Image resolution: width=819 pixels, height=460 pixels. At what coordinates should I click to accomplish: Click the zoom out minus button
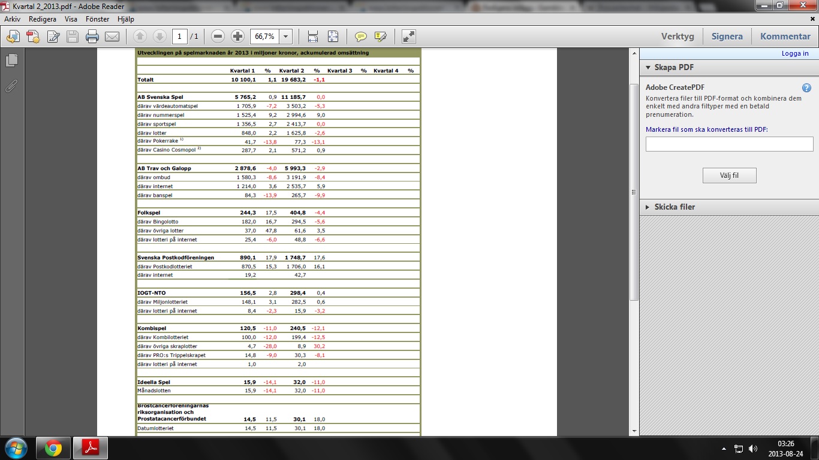218,37
